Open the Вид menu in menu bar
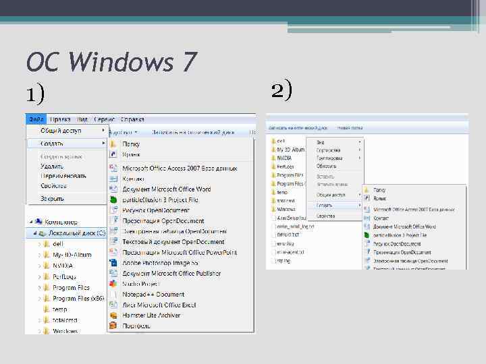The width and height of the screenshot is (486, 364). coord(82,119)
